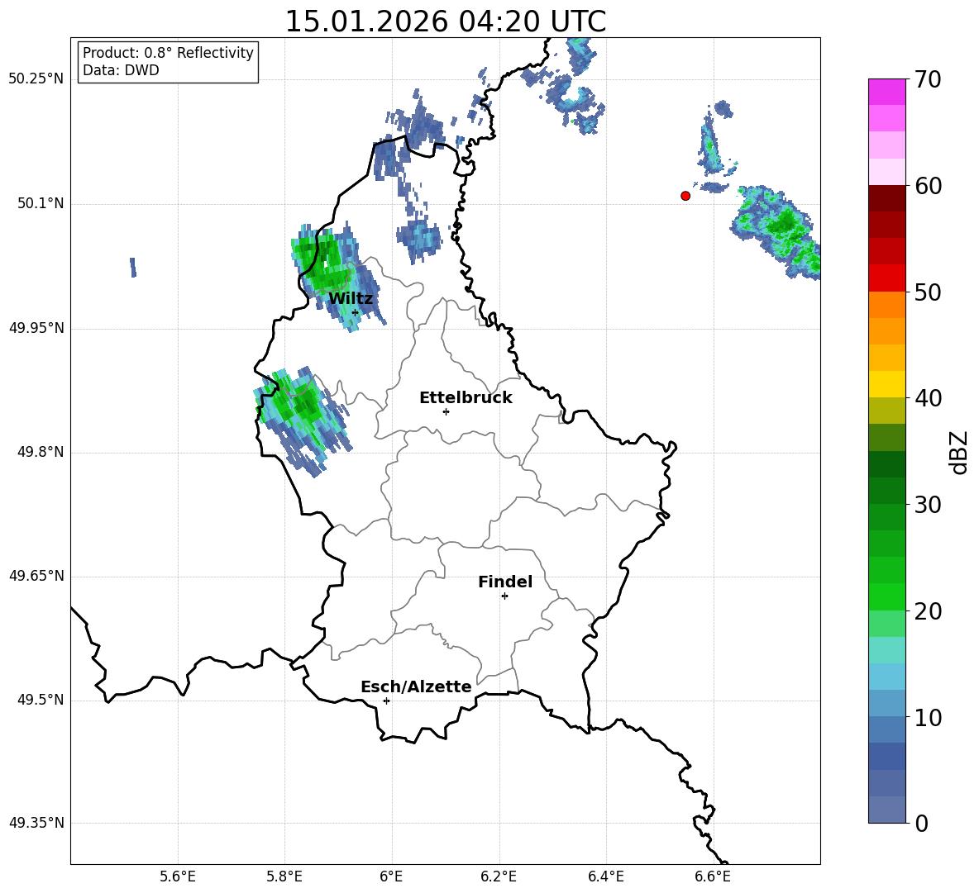Click the 60 tick label on colorbar
979x893 pixels.
[x=928, y=186]
